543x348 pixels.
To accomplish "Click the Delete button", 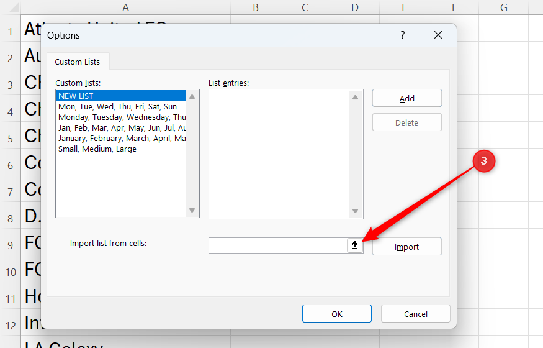I will click(407, 122).
